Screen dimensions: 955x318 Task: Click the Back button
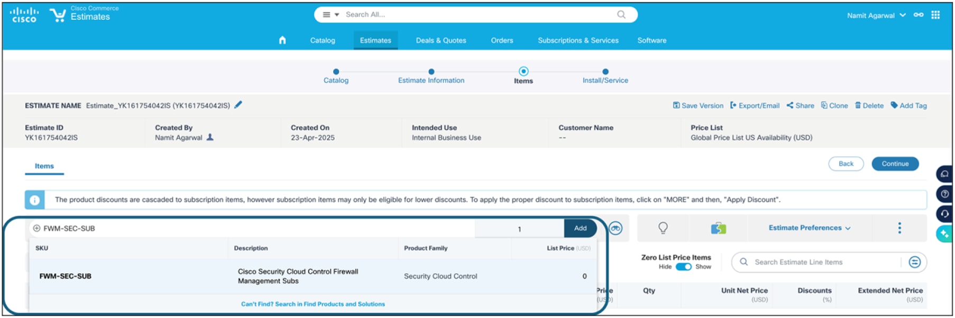point(846,164)
